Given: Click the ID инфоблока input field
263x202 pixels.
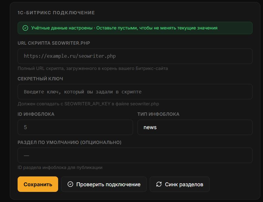Looking at the screenshot, I should coord(75,127).
